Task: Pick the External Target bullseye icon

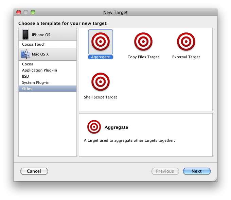Action: click(186, 42)
